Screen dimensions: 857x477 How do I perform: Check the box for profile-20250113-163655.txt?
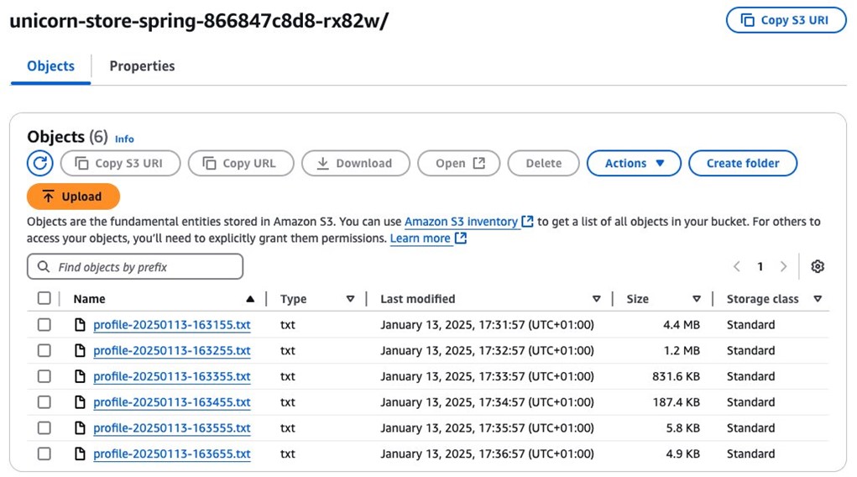pyautogui.click(x=44, y=453)
